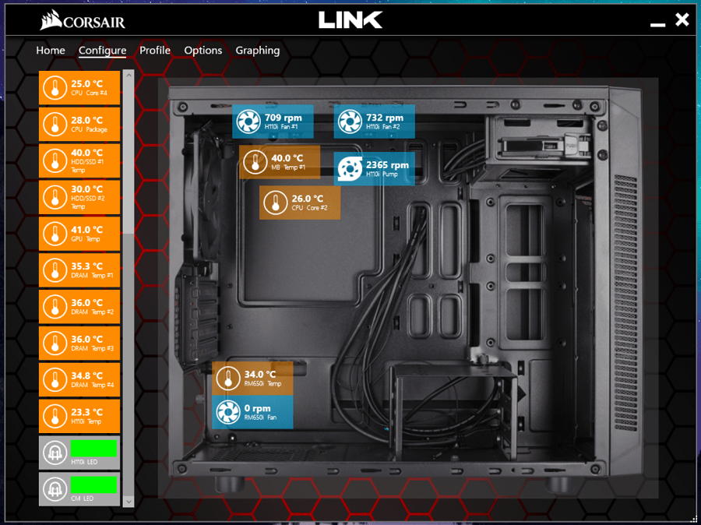This screenshot has width=701, height=525.
Task: Switch to the Profile tab
Action: coord(155,50)
